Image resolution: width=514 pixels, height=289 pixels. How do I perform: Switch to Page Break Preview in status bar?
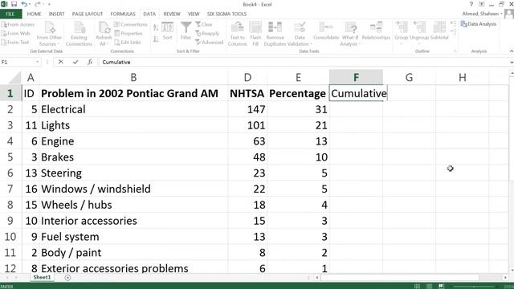[441, 286]
